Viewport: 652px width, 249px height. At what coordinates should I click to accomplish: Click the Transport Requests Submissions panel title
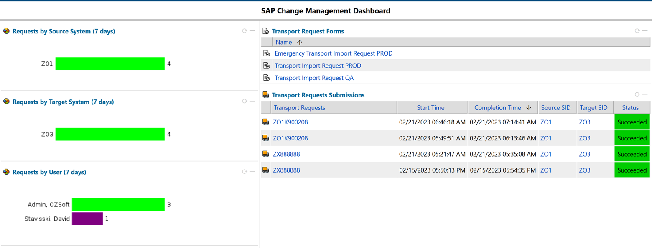318,95
